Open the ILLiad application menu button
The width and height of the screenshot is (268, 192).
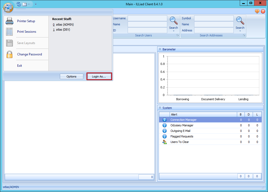point(8,8)
